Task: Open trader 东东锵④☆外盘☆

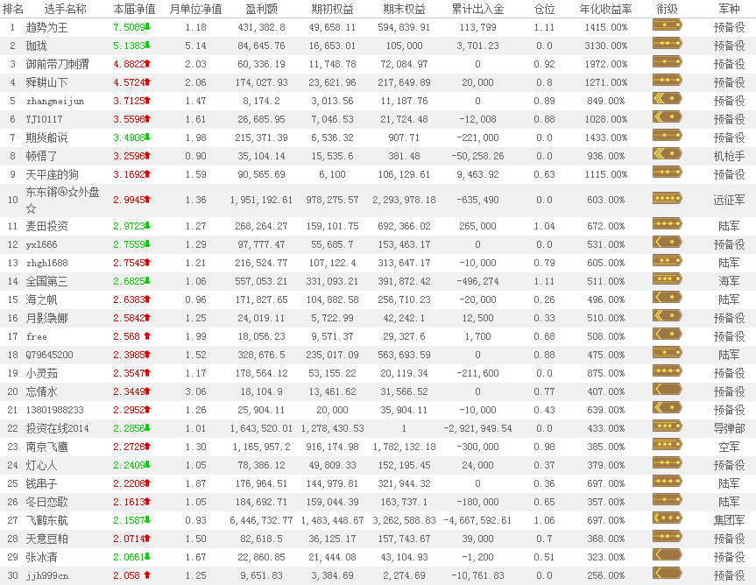Action: [x=63, y=200]
